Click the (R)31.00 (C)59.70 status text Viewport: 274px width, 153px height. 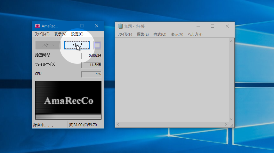coord(83,125)
